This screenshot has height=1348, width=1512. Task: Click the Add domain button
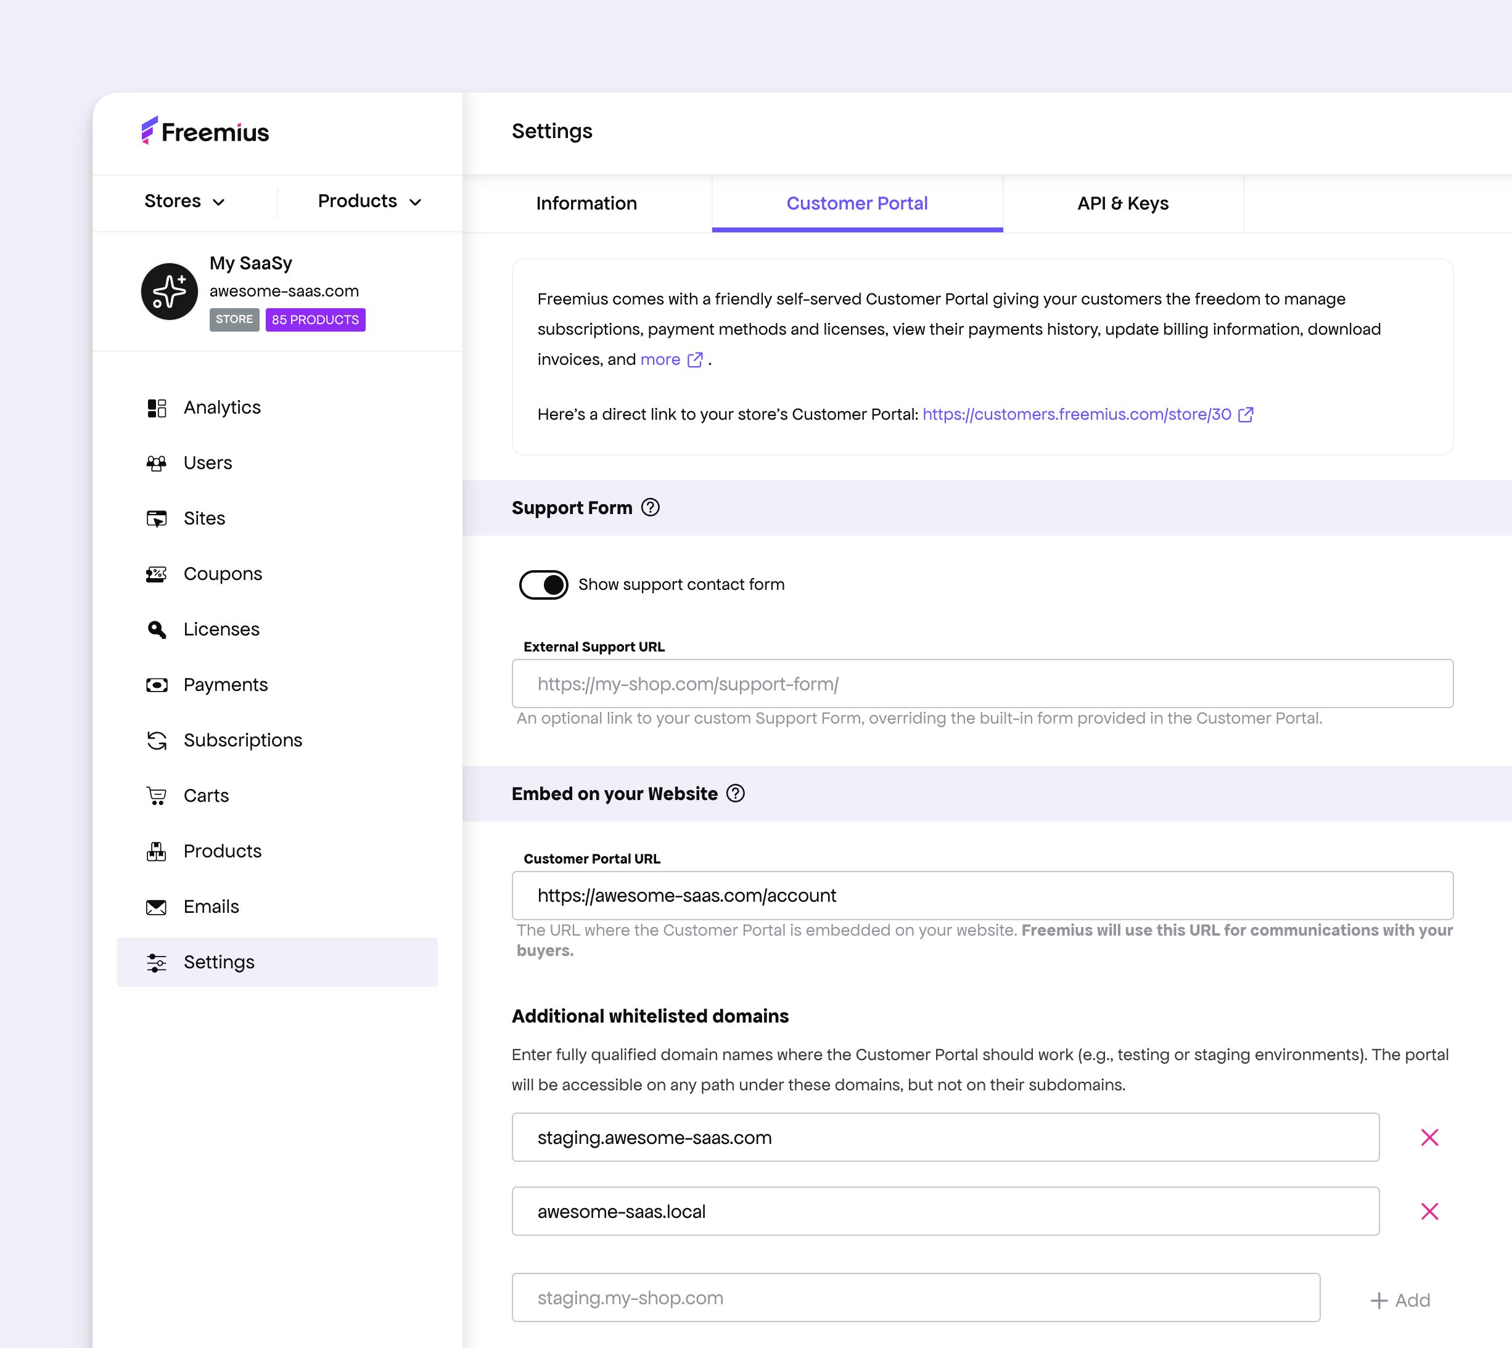click(1400, 1300)
